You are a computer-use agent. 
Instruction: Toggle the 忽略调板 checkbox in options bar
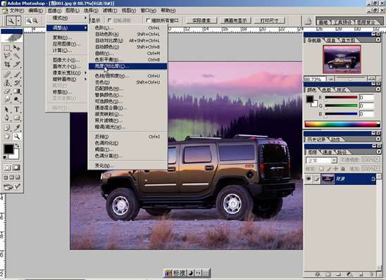[110, 20]
